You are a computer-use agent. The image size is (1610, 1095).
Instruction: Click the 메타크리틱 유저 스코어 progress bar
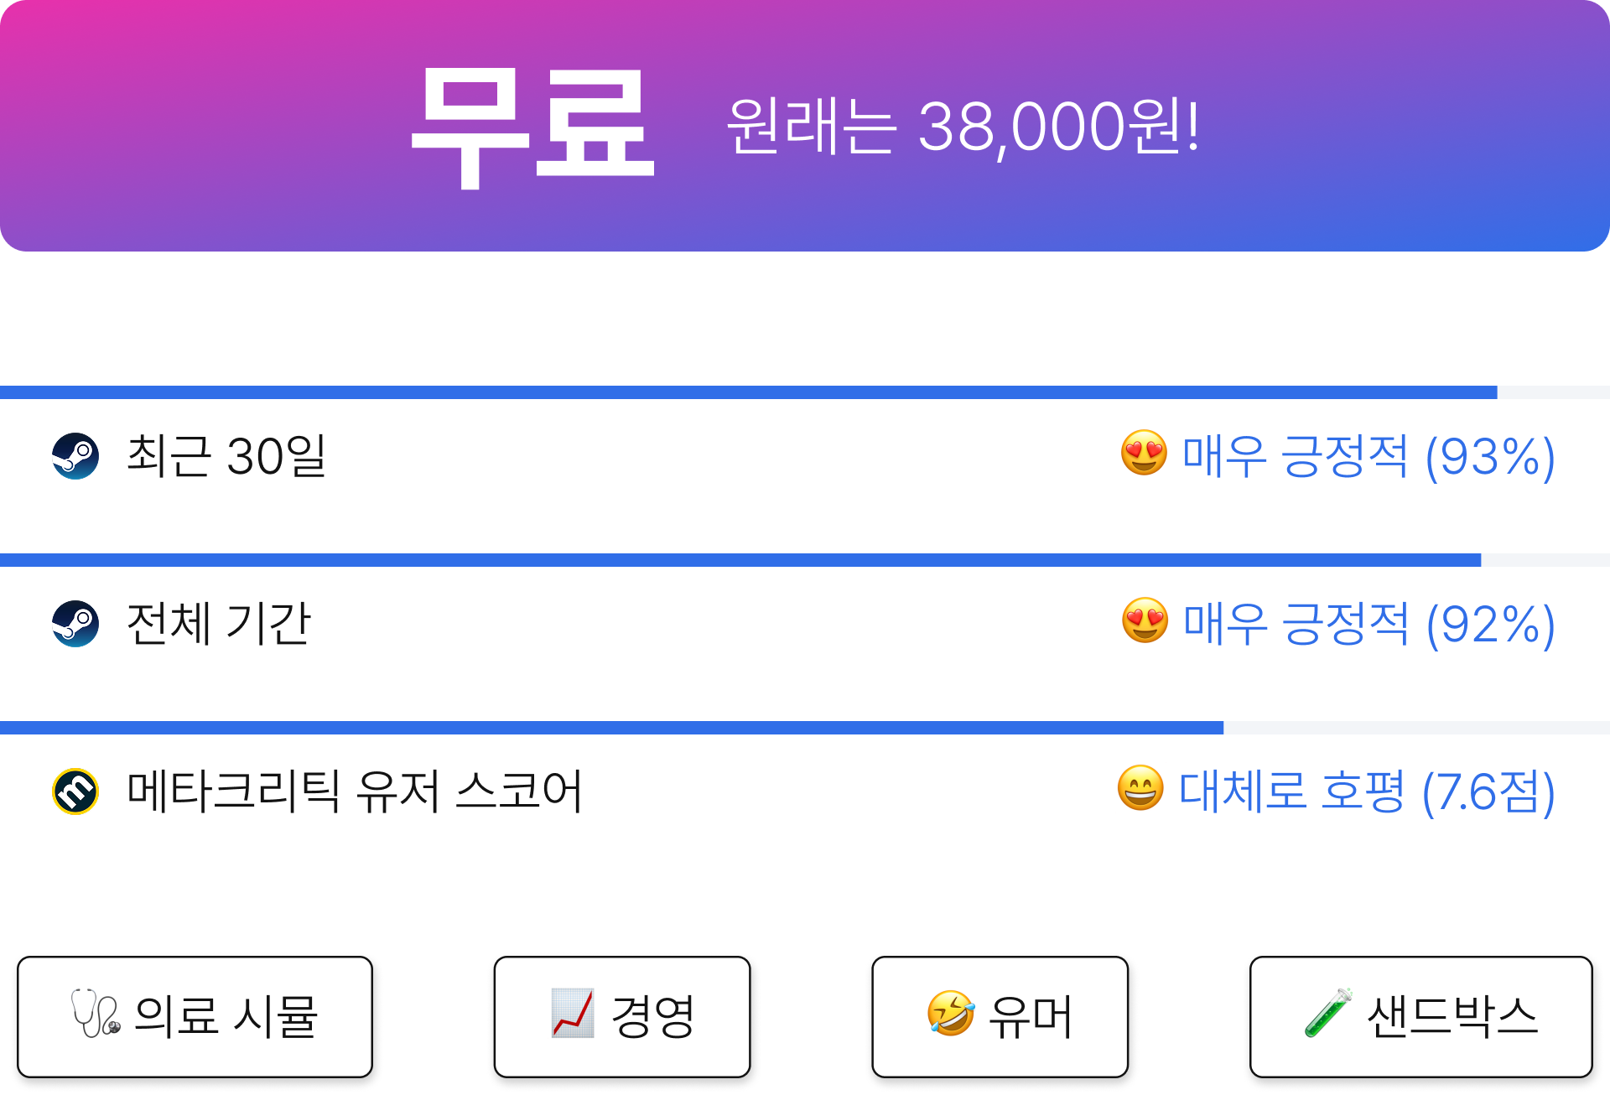tap(805, 728)
